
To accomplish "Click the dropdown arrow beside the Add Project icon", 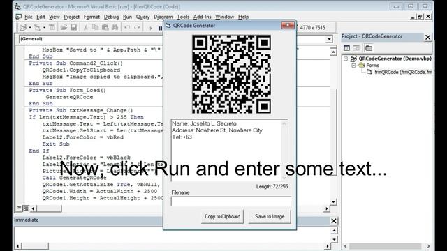I will 29,28.
